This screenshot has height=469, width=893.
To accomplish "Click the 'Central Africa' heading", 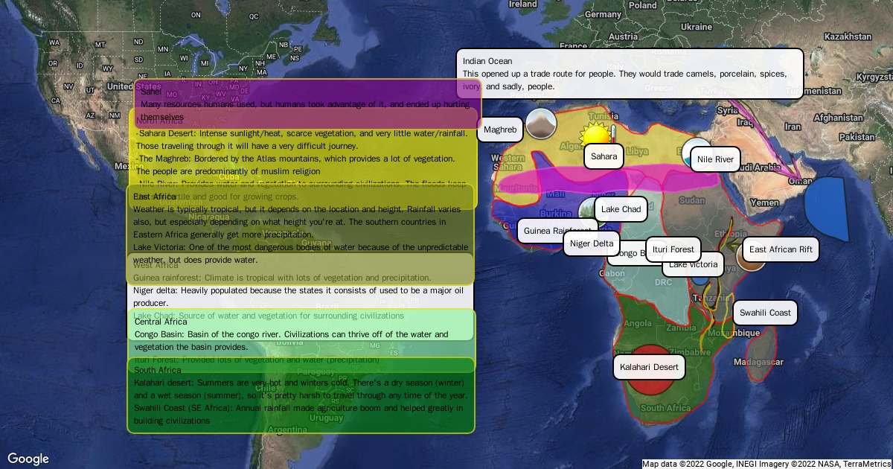I will pyautogui.click(x=161, y=322).
